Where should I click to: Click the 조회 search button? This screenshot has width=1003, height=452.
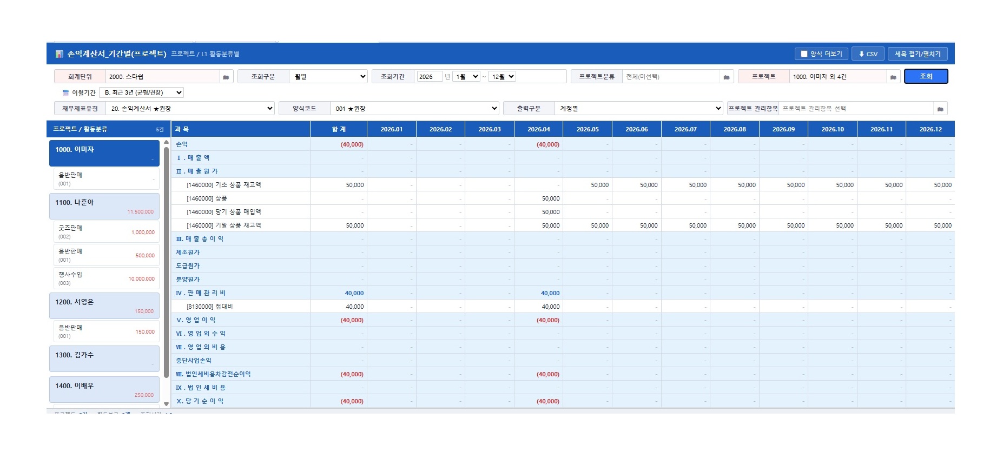(x=926, y=77)
